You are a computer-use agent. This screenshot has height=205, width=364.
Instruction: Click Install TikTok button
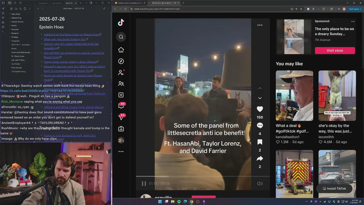tap(334, 188)
